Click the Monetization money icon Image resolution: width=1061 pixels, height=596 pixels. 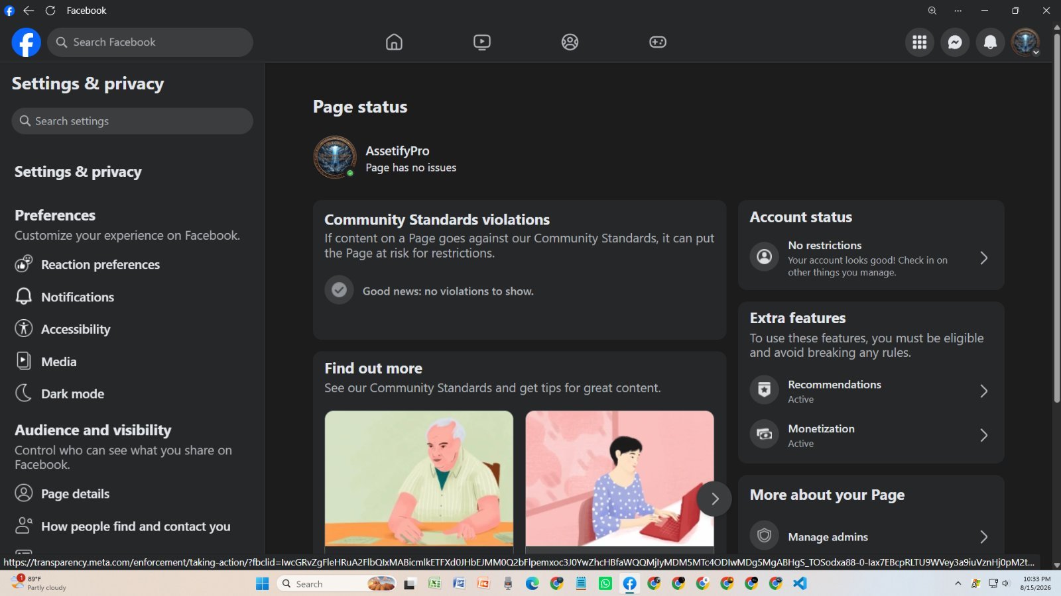pyautogui.click(x=764, y=434)
